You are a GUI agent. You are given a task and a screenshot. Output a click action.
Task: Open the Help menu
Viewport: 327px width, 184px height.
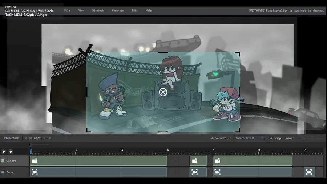pyautogui.click(x=149, y=11)
